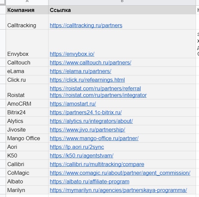
Task: Visit the comagic.ru agent_commission link
Action: click(x=120, y=173)
